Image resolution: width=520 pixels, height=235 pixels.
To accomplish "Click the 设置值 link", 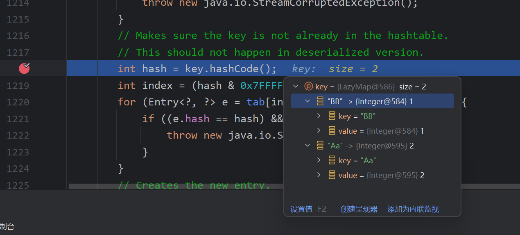I will tap(301, 209).
